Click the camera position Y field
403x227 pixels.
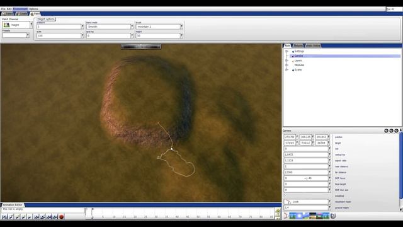305,137
